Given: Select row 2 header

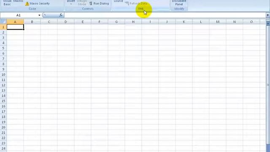Looking at the screenshot, I should [x=3, y=33].
